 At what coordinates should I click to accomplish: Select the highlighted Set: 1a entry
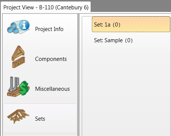pos(131,24)
